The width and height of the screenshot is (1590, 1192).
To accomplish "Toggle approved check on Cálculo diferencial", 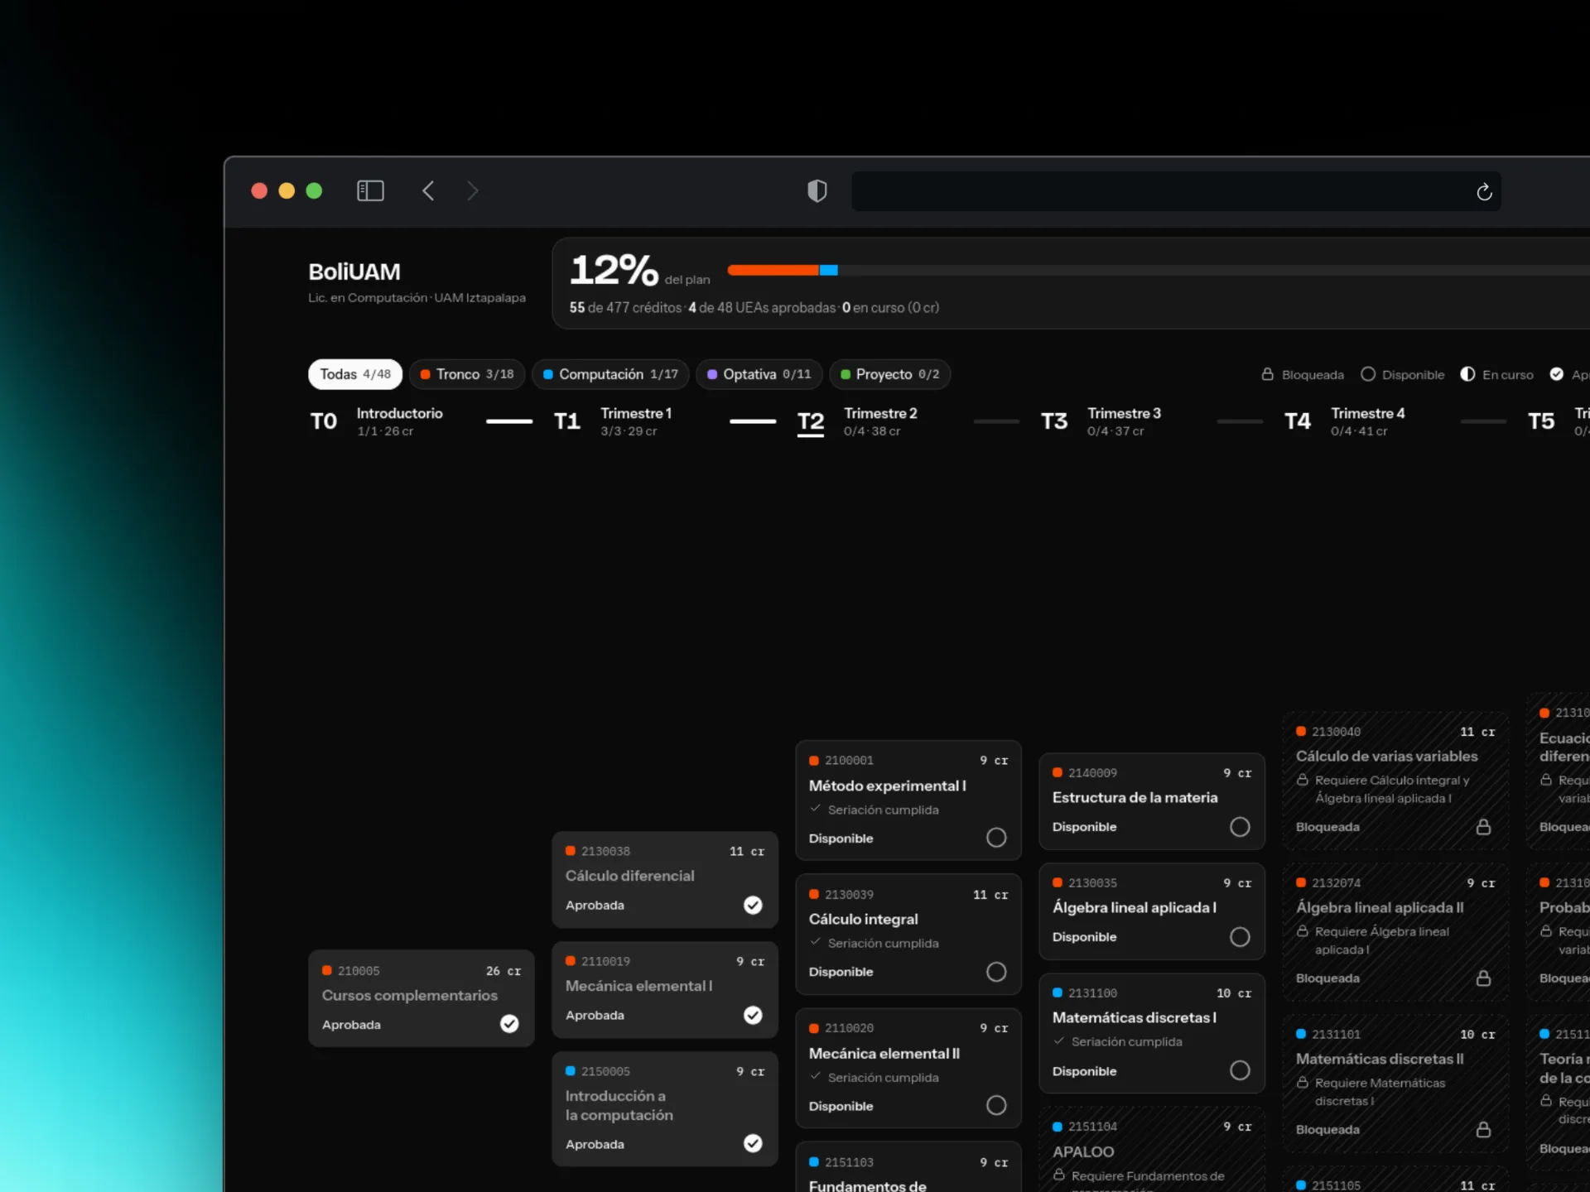I will pyautogui.click(x=753, y=905).
